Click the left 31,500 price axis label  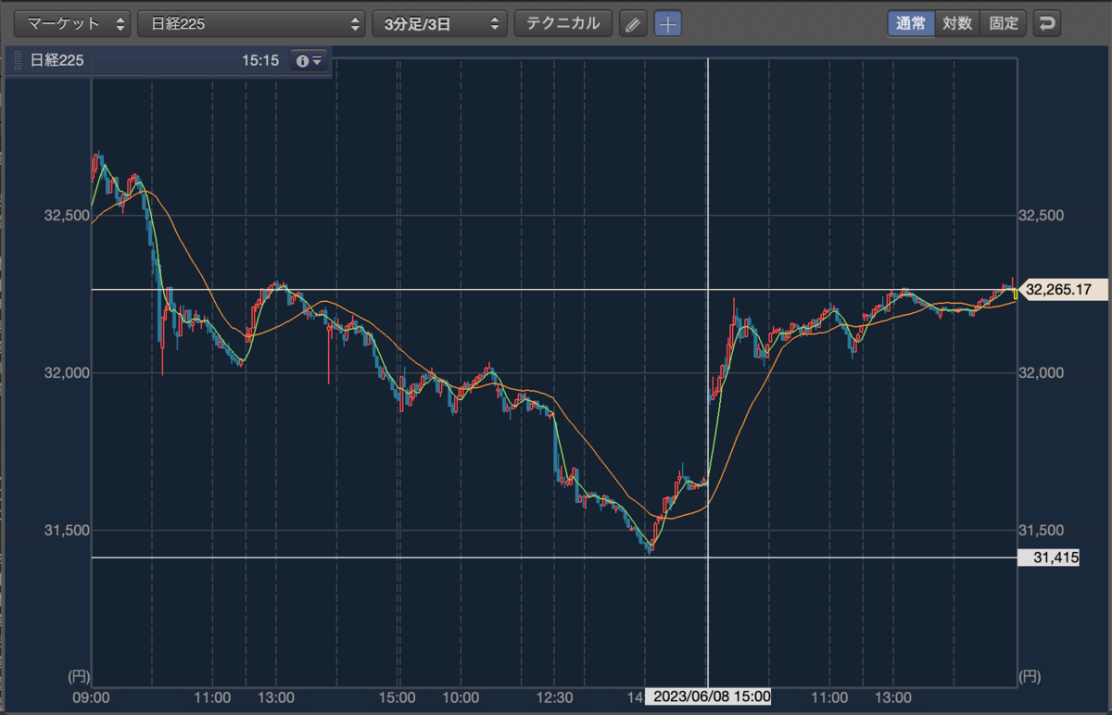click(x=67, y=531)
